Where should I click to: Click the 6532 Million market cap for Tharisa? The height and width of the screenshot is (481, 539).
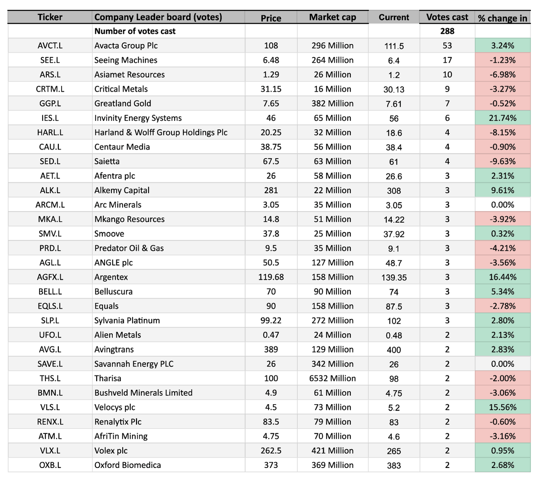tap(332, 378)
